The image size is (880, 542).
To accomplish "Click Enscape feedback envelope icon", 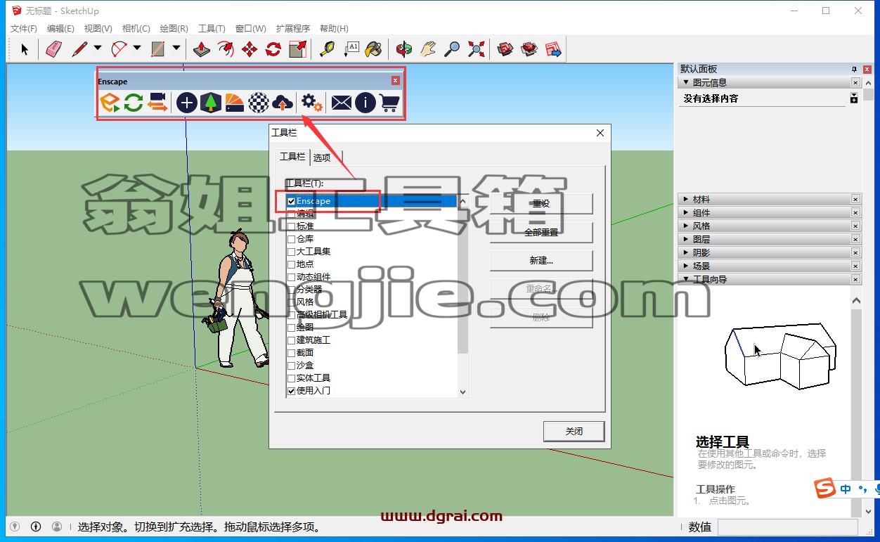I will (x=341, y=103).
